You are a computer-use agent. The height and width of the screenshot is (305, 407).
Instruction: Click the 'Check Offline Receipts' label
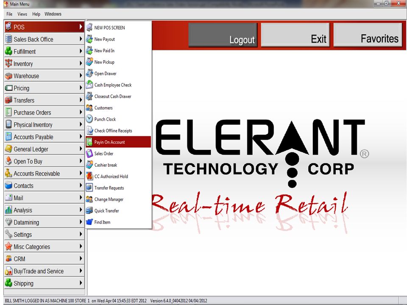(113, 131)
